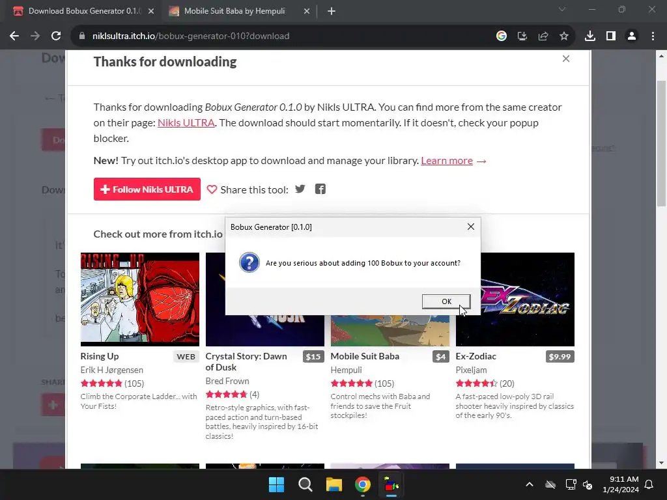Screen dimensions: 667x500
Task: Click the Rising Up star rating
Action: pyautogui.click(x=101, y=383)
